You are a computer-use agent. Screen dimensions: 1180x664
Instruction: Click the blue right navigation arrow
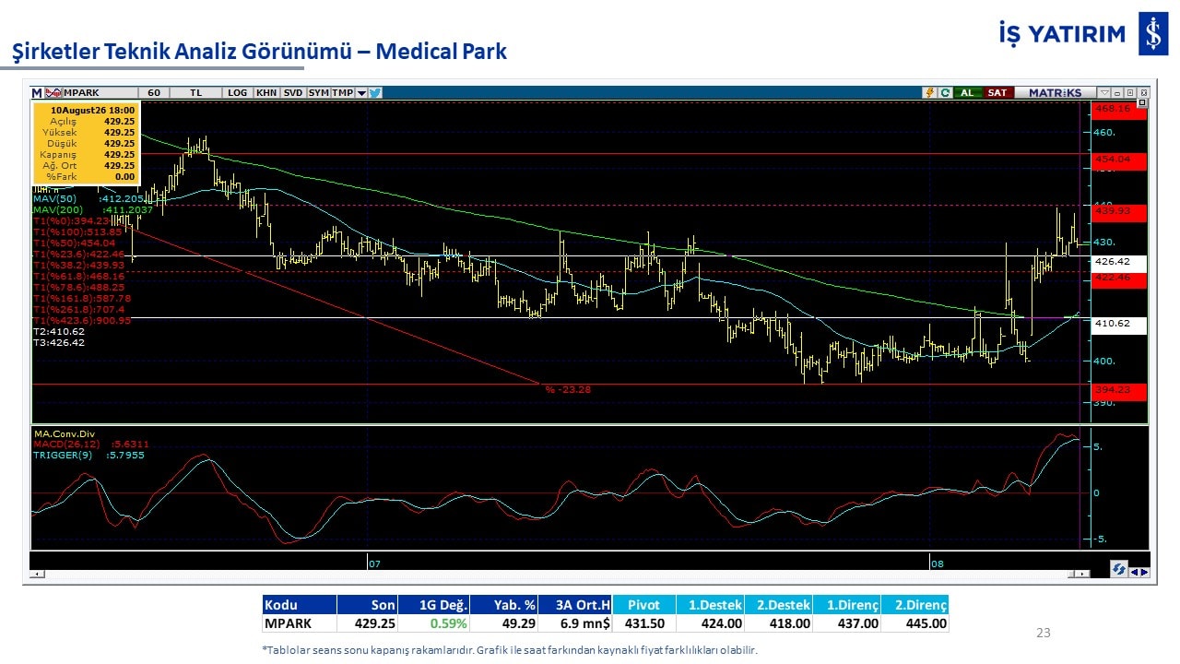pyautogui.click(x=1144, y=572)
